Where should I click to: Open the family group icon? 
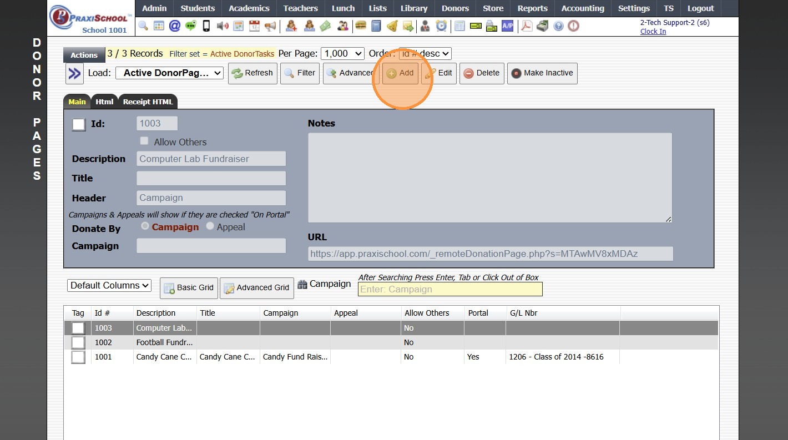click(x=343, y=26)
